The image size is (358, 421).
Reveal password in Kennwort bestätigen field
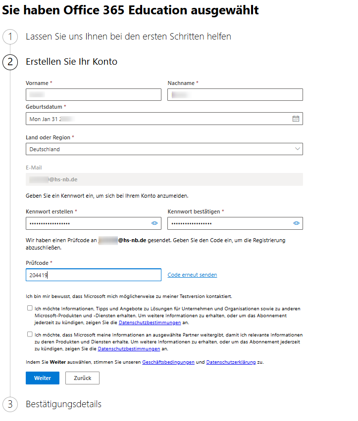click(296, 223)
